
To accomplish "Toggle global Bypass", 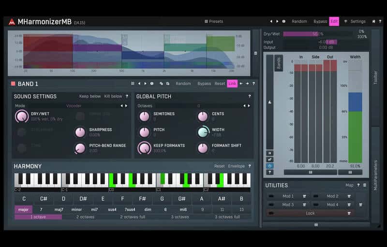I will [x=320, y=21].
